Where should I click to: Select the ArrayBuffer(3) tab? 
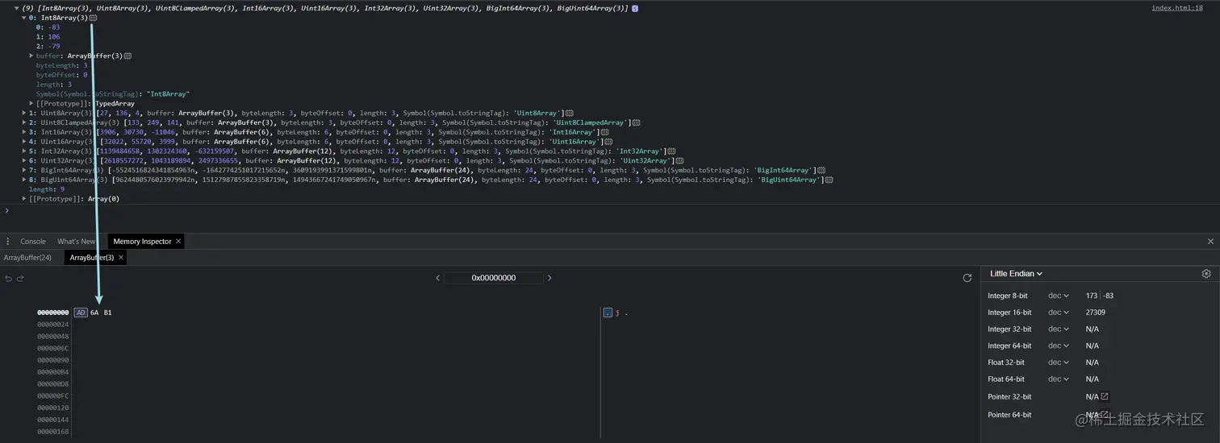coord(91,258)
